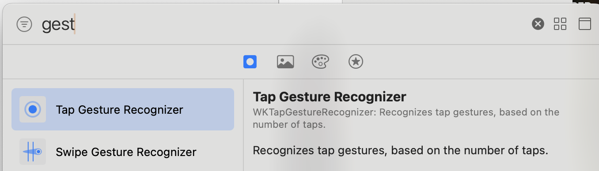This screenshot has height=171, width=599.
Task: Click empty space beside the library category icons
Action: pos(464,62)
